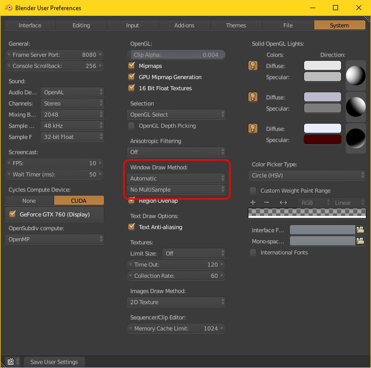The height and width of the screenshot is (368, 371).
Task: Switch to the Input tab
Action: tap(132, 25)
